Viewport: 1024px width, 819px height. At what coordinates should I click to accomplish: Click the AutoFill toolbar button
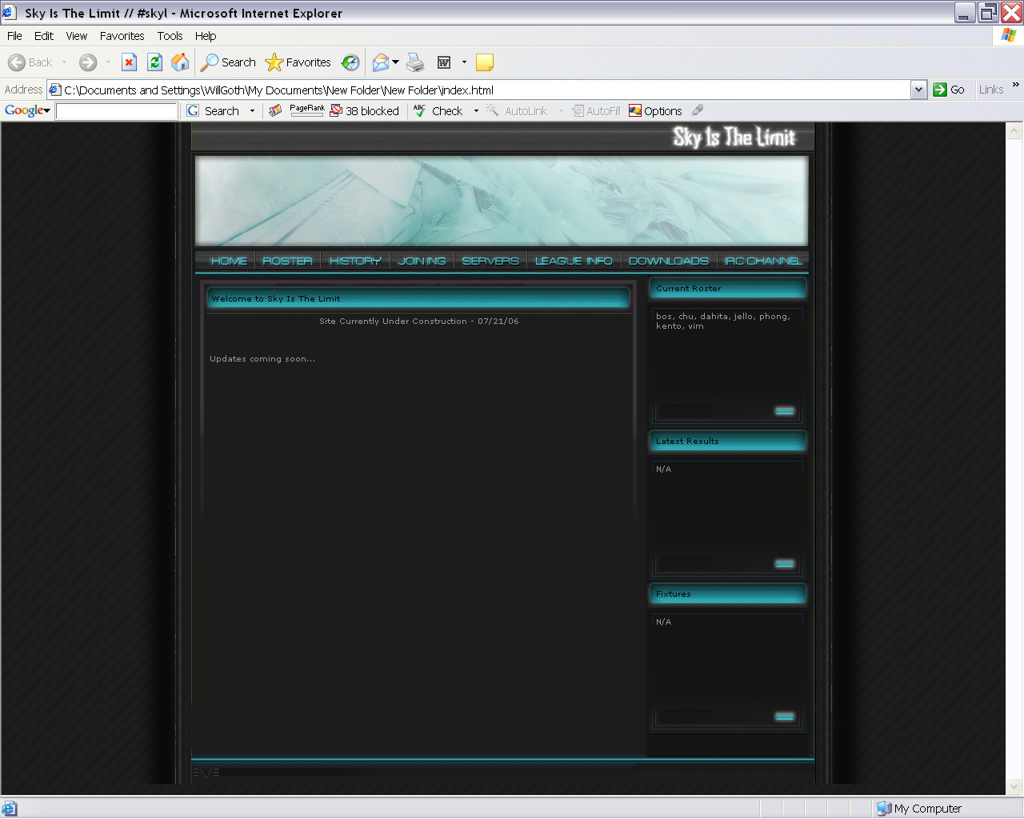[x=596, y=111]
